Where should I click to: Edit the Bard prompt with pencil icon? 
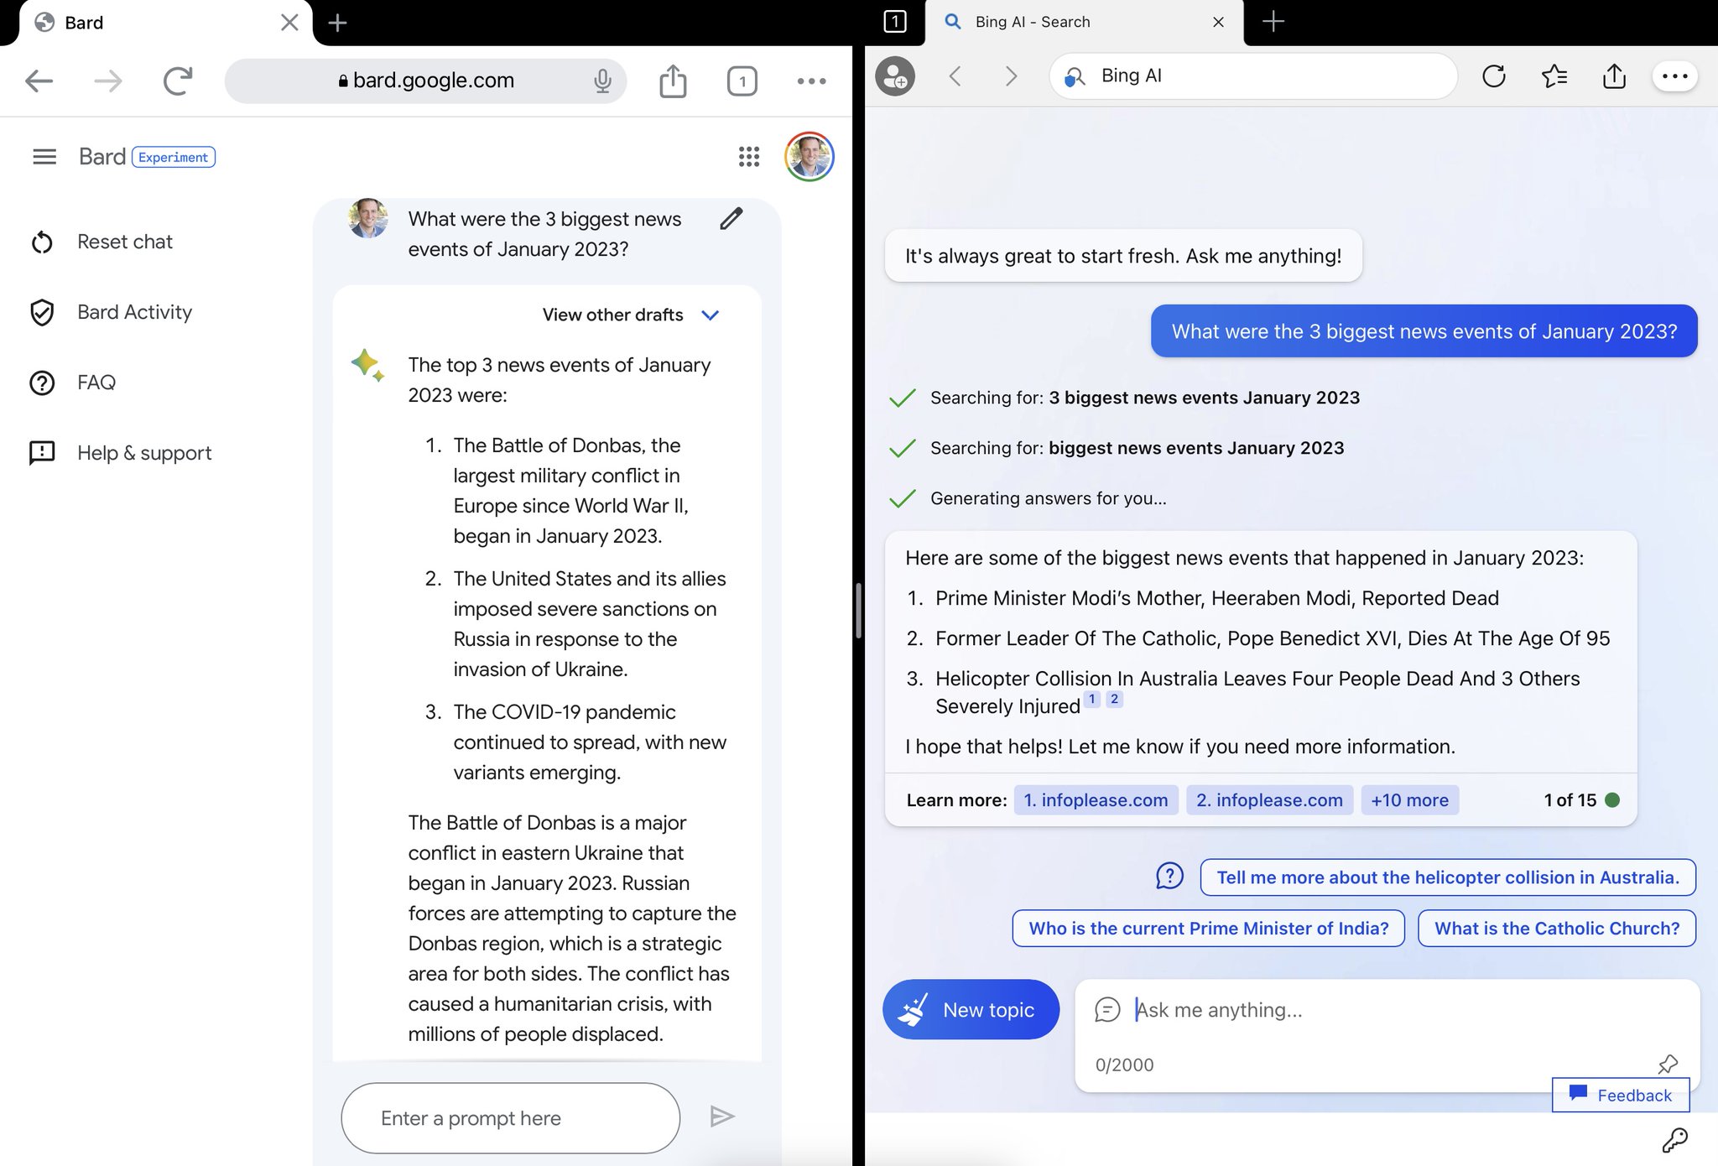pos(731,219)
